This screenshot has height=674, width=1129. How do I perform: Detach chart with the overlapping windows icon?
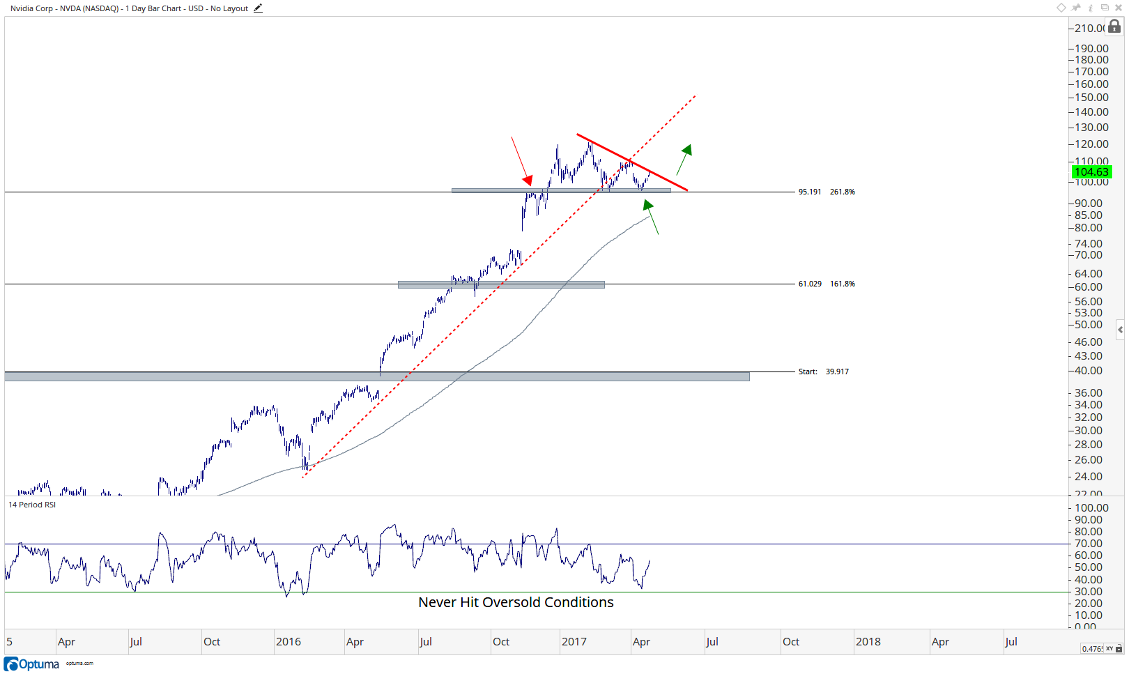click(1105, 8)
